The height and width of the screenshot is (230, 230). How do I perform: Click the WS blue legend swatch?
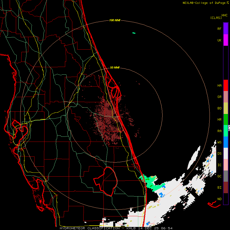coord(226,142)
